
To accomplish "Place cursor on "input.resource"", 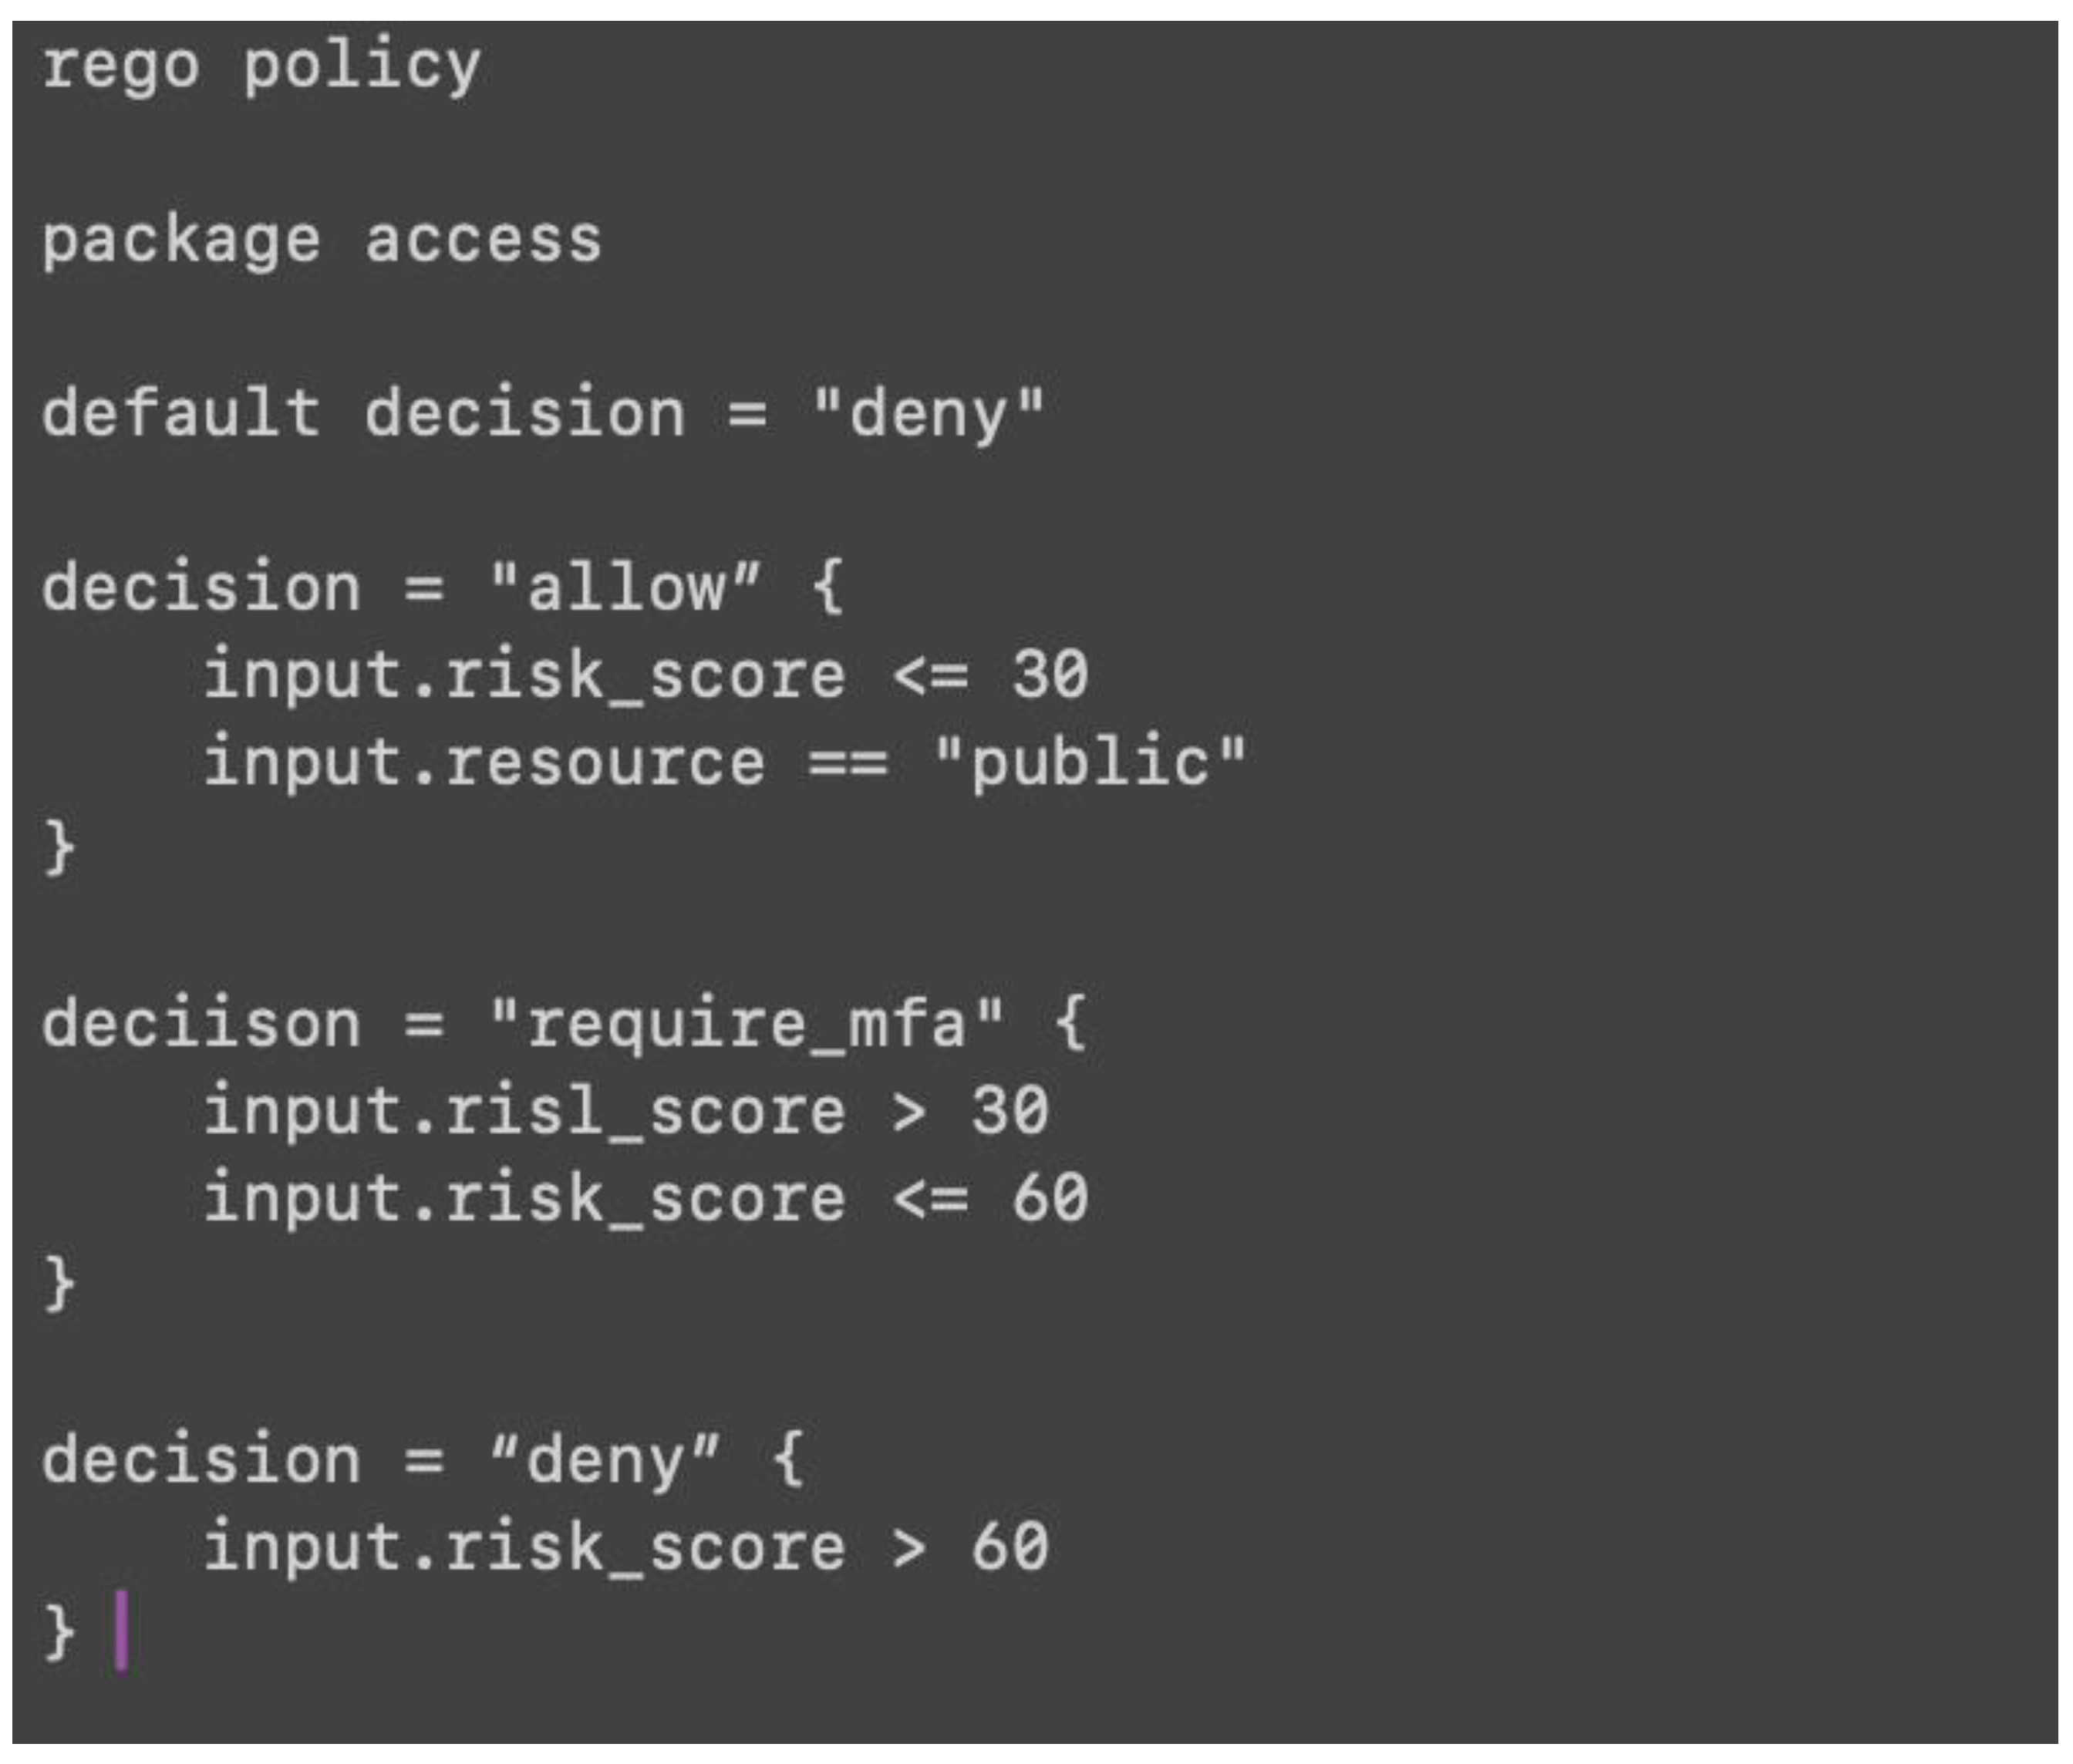I will coord(484,763).
